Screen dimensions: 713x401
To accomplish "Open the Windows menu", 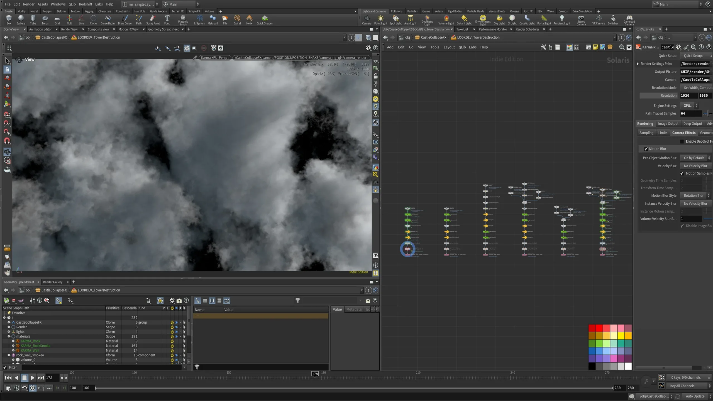I will click(58, 4).
